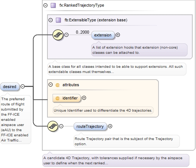The image size is (196, 168).
Task: Collapse the sequence before routeTrajectory
Action: pyautogui.click(x=61, y=126)
